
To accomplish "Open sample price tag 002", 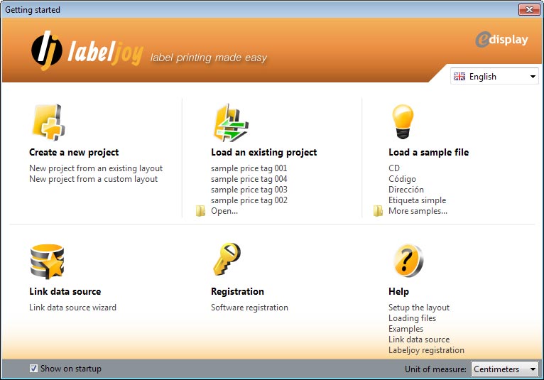I will 249,200.
